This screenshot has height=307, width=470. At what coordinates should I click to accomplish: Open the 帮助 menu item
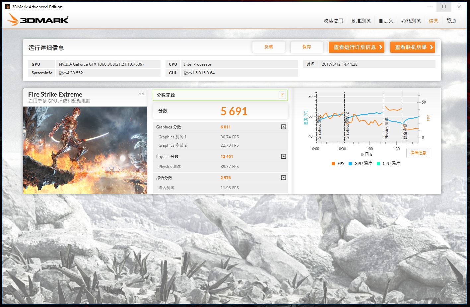(450, 20)
